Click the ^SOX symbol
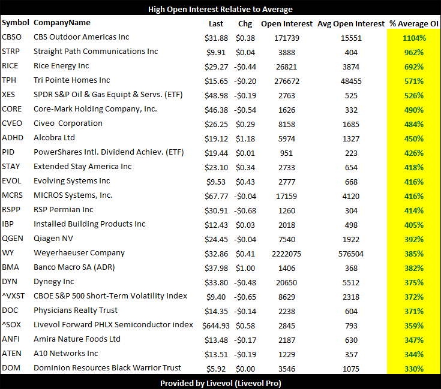 [x=11, y=324]
